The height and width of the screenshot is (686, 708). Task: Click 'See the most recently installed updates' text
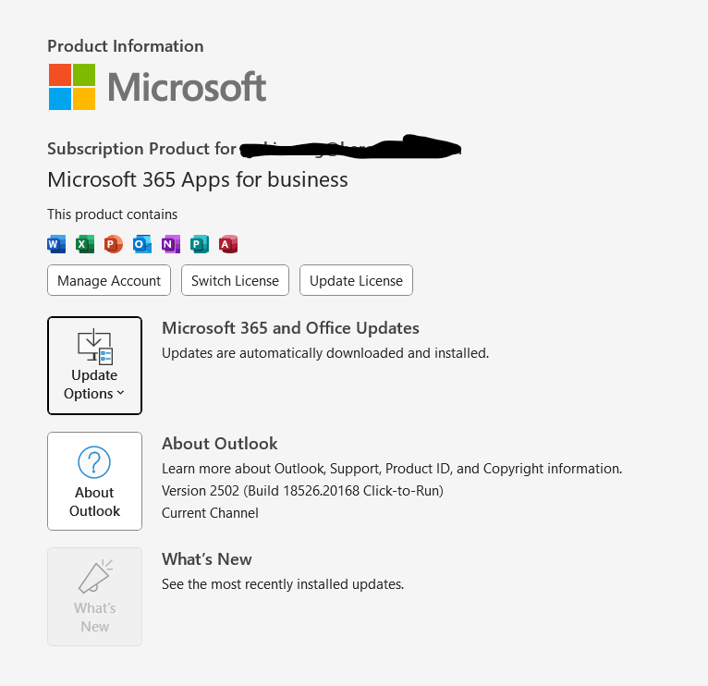(283, 584)
